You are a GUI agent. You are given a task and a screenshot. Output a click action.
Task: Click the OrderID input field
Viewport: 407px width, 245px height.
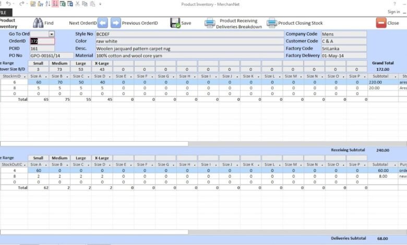(42, 41)
